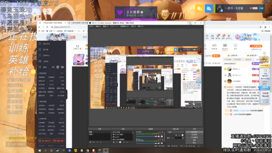Switch to first Chrome tab
Image resolution: width=272 pixels, height=153 pixels.
[x=52, y=23]
